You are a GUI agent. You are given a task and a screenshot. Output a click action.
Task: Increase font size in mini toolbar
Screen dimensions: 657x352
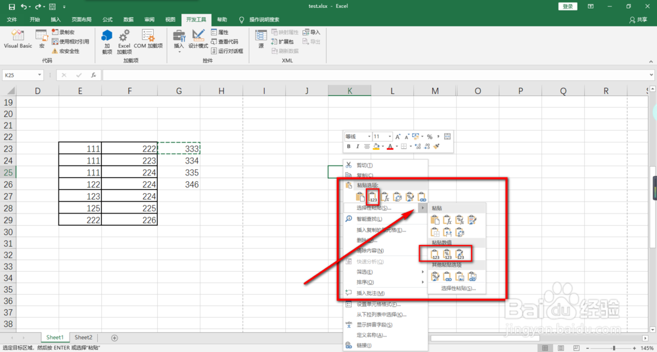[397, 137]
